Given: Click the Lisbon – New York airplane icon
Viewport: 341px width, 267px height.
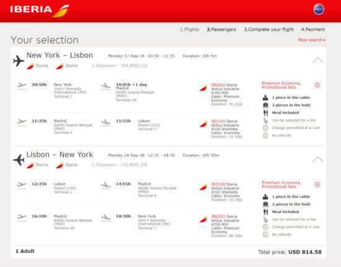Looking at the screenshot, I should pos(19,160).
